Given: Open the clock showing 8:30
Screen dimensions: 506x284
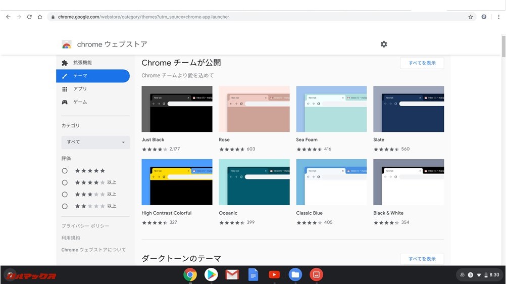Looking at the screenshot, I should (494, 275).
